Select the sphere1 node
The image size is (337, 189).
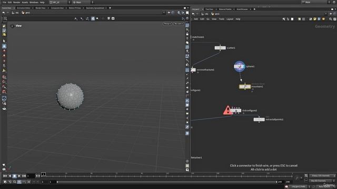239,67
